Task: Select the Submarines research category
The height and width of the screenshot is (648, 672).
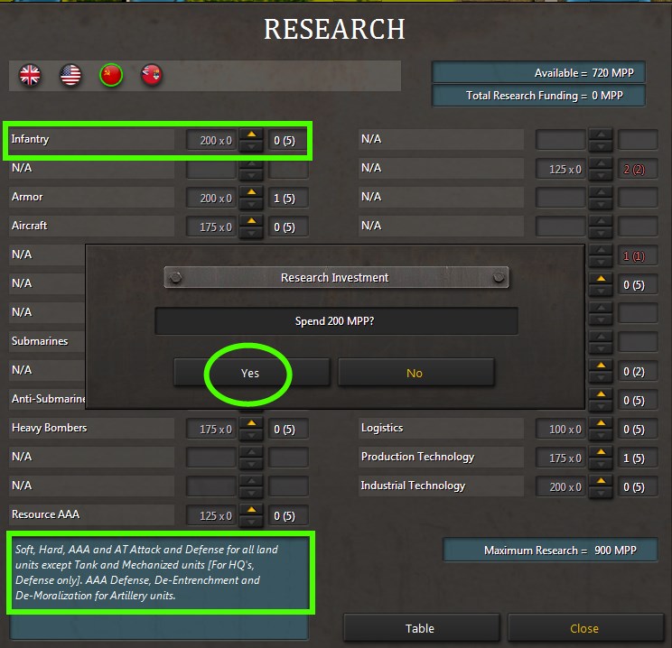Action: (47, 341)
